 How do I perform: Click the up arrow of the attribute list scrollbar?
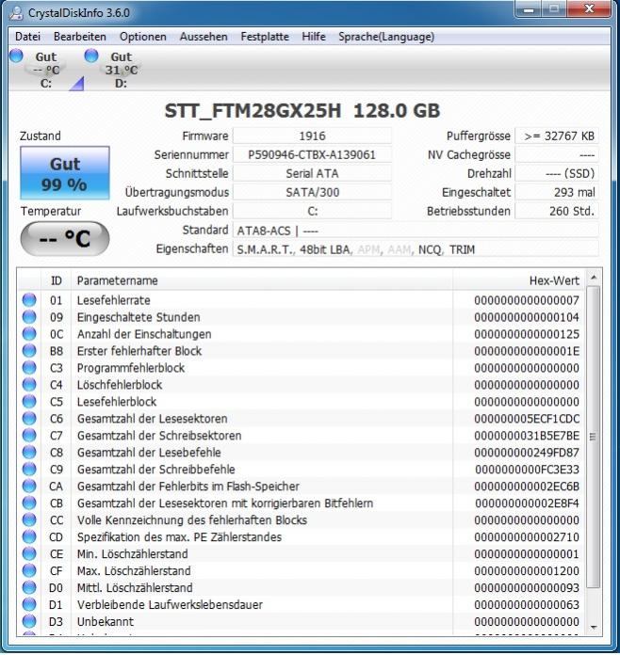pyautogui.click(x=594, y=278)
